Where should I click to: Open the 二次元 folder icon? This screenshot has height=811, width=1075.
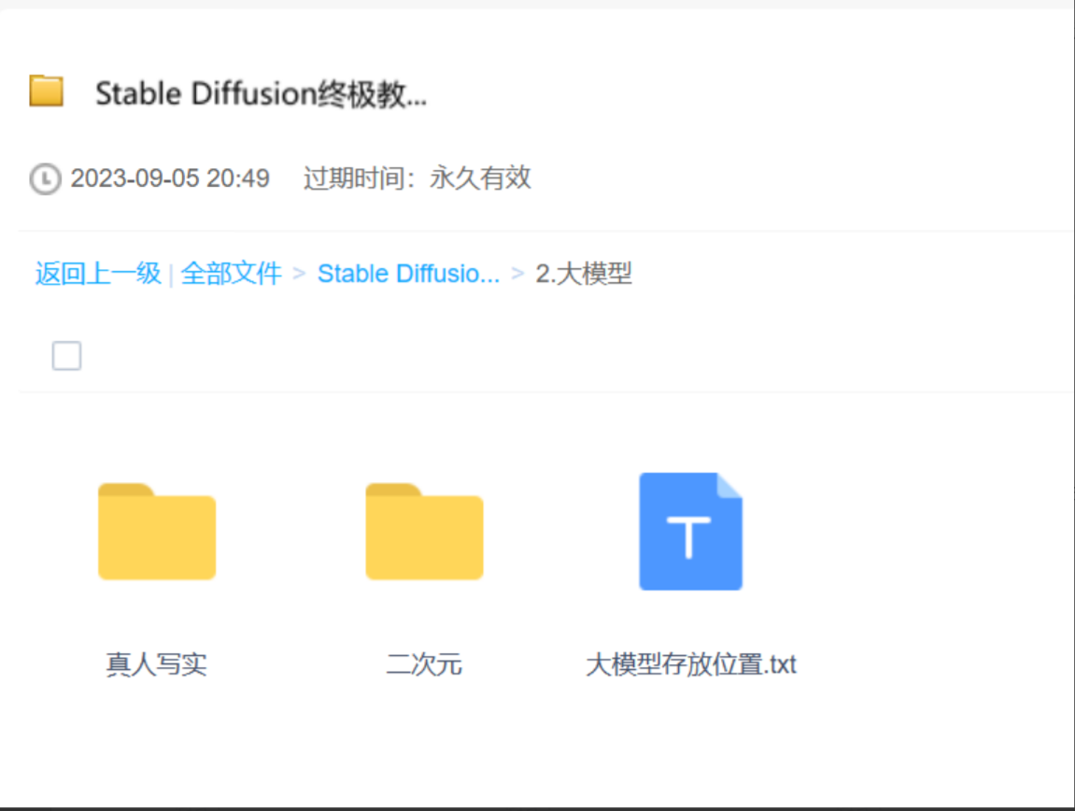pyautogui.click(x=424, y=532)
